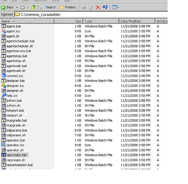
Task: Open the Search pane
Action: pos(48,7)
